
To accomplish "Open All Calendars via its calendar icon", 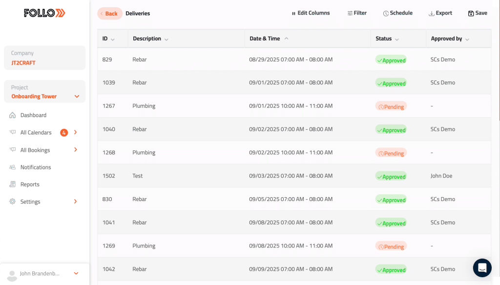I will pos(11,132).
